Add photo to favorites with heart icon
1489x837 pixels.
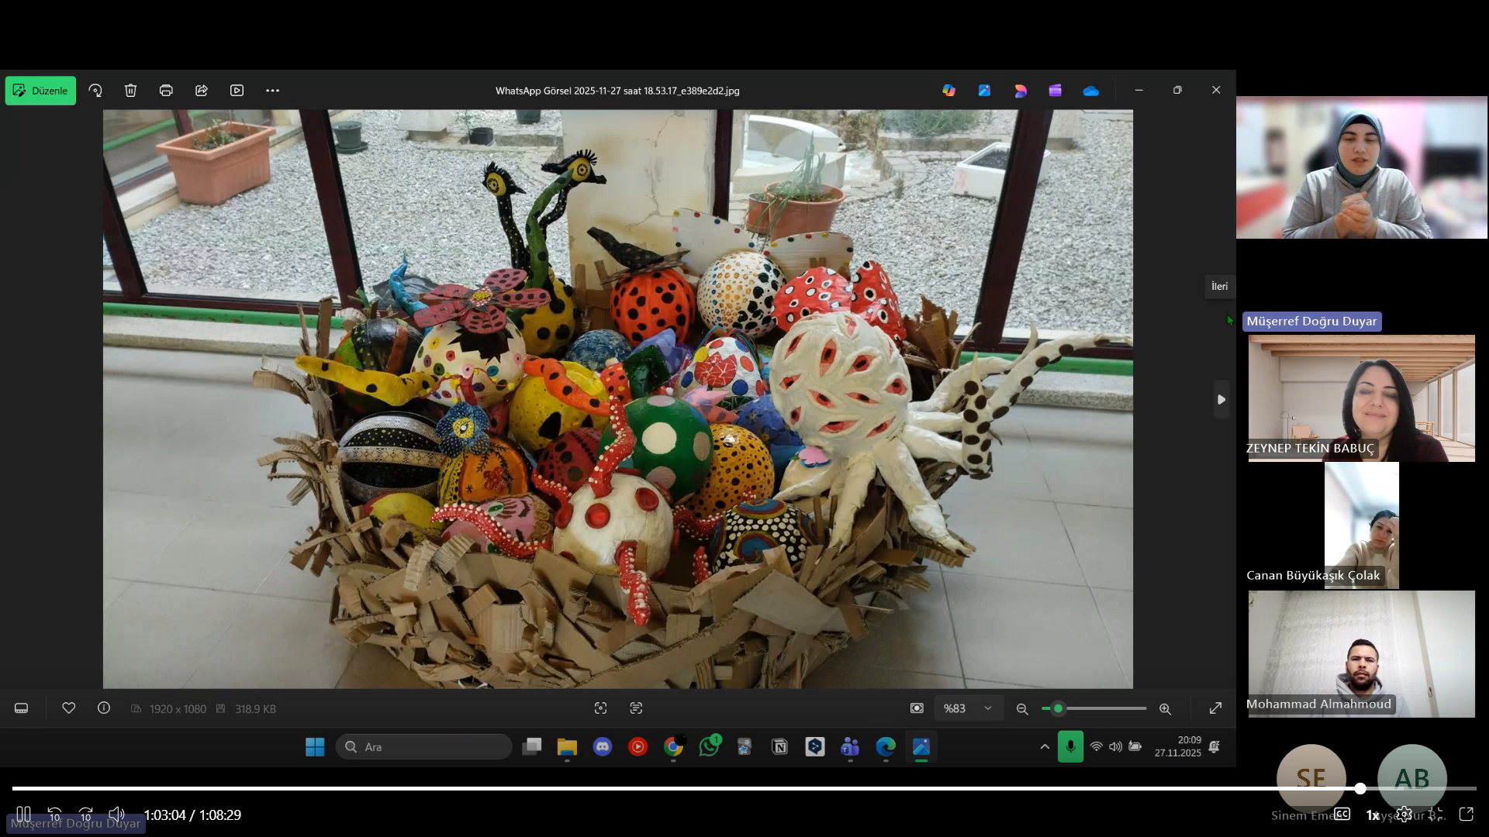(69, 708)
